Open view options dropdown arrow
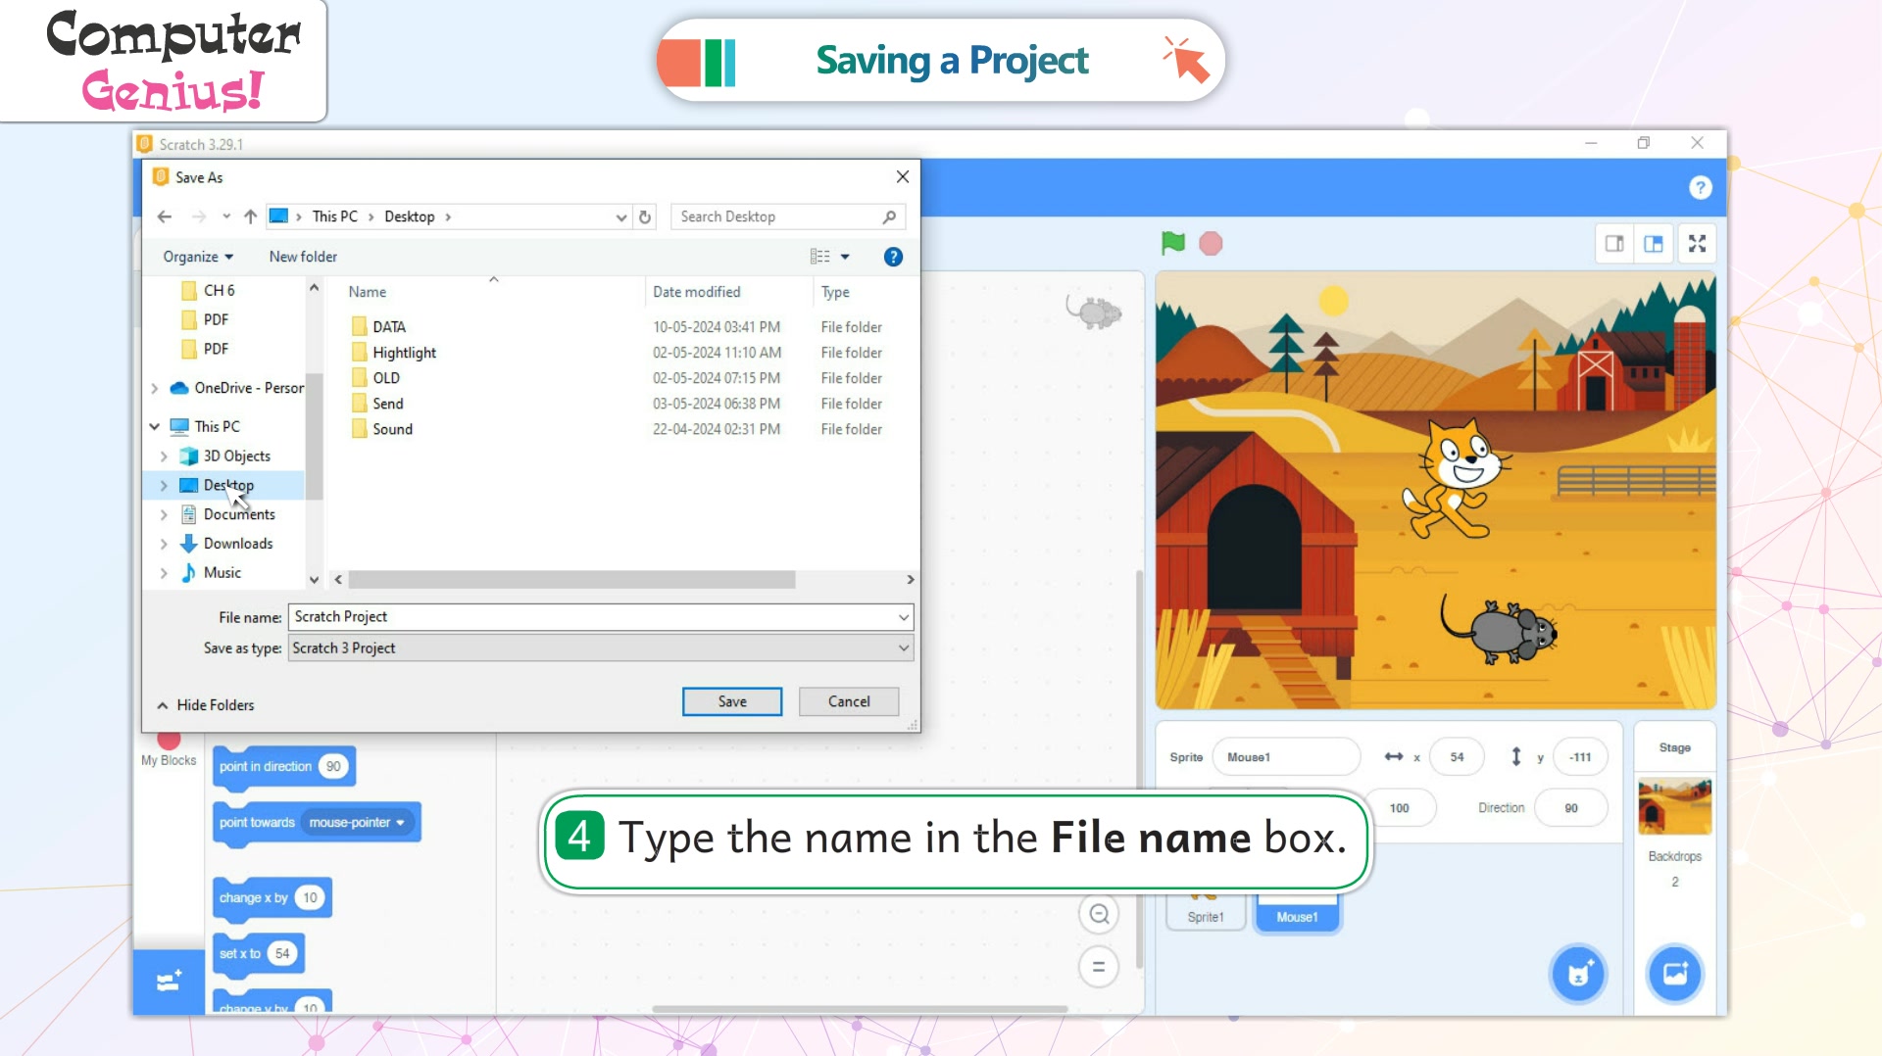Viewport: 1882px width, 1056px height. [x=845, y=257]
